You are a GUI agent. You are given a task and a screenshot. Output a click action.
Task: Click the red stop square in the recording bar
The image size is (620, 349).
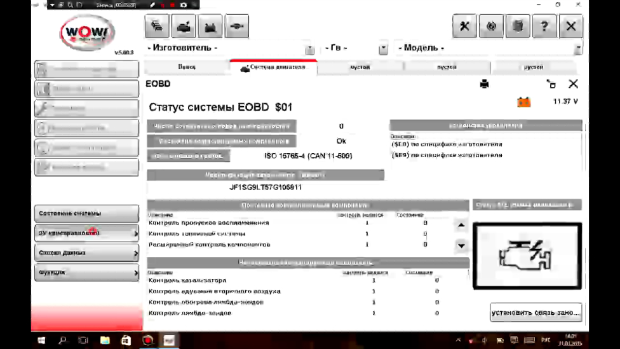(x=173, y=5)
